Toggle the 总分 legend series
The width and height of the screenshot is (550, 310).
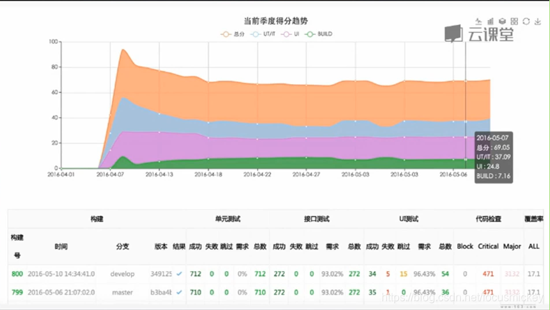(x=233, y=34)
